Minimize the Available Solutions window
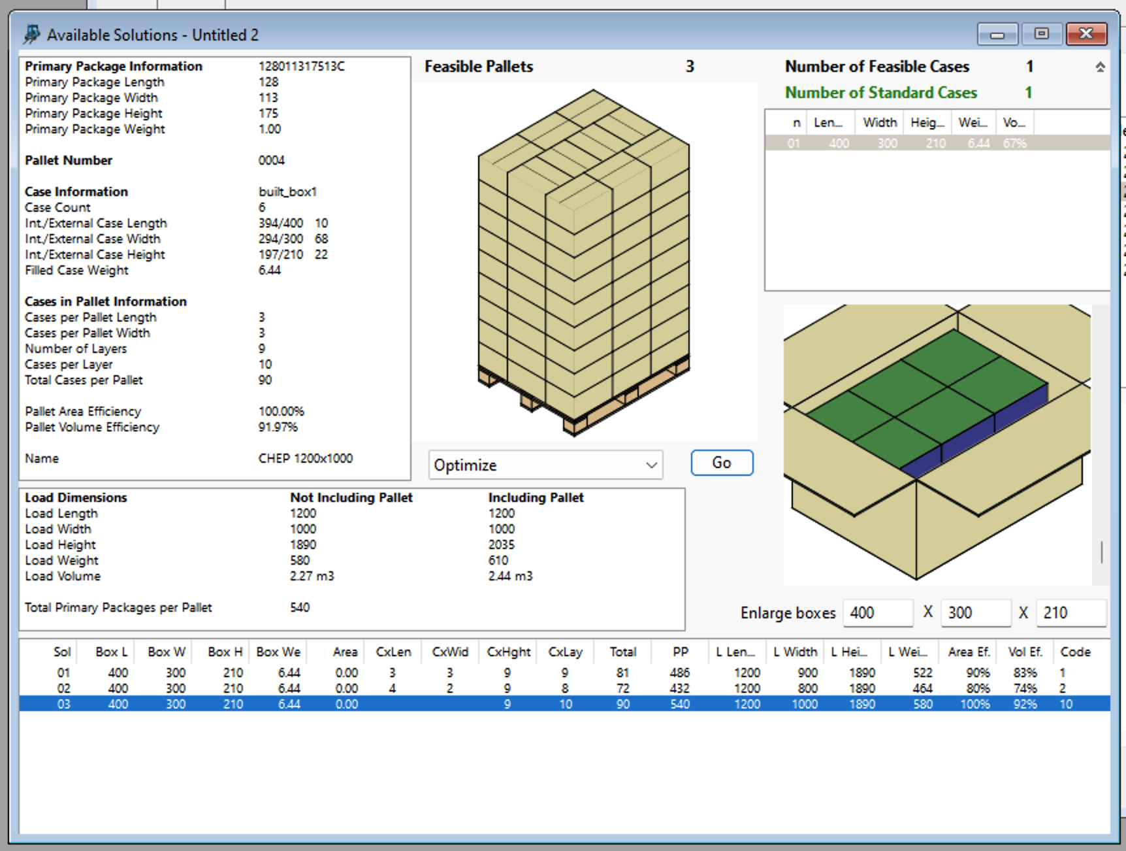 997,34
